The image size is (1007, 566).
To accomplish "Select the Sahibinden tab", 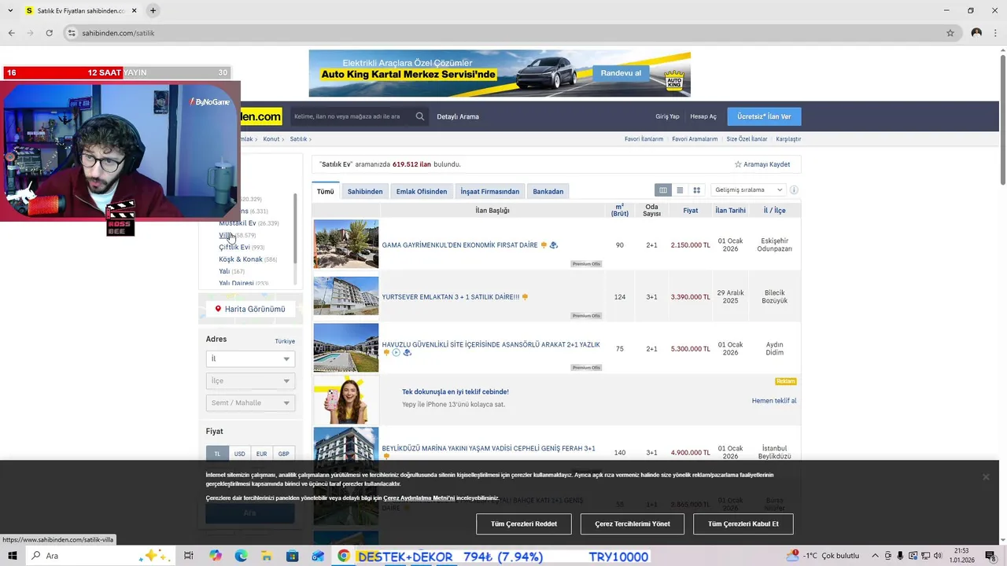I will pos(365,191).
